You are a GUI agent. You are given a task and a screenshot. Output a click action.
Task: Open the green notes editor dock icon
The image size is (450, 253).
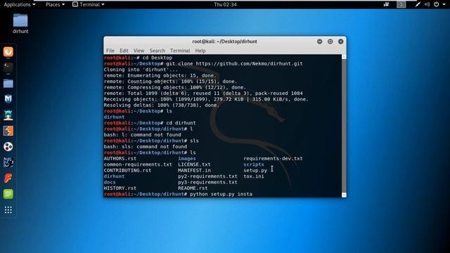[x=8, y=194]
